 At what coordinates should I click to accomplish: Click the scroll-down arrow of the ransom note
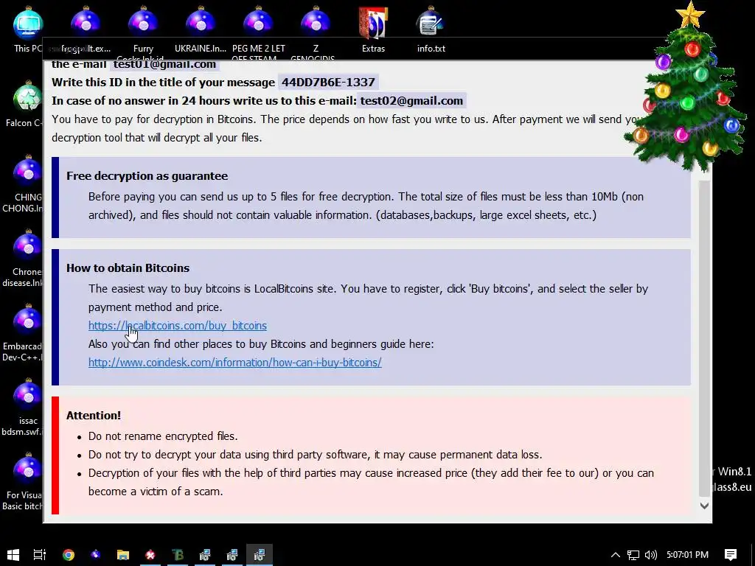coord(704,506)
